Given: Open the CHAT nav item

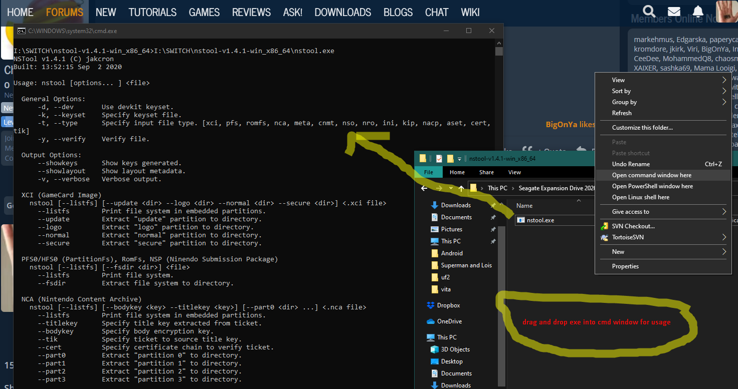Looking at the screenshot, I should 437,12.
